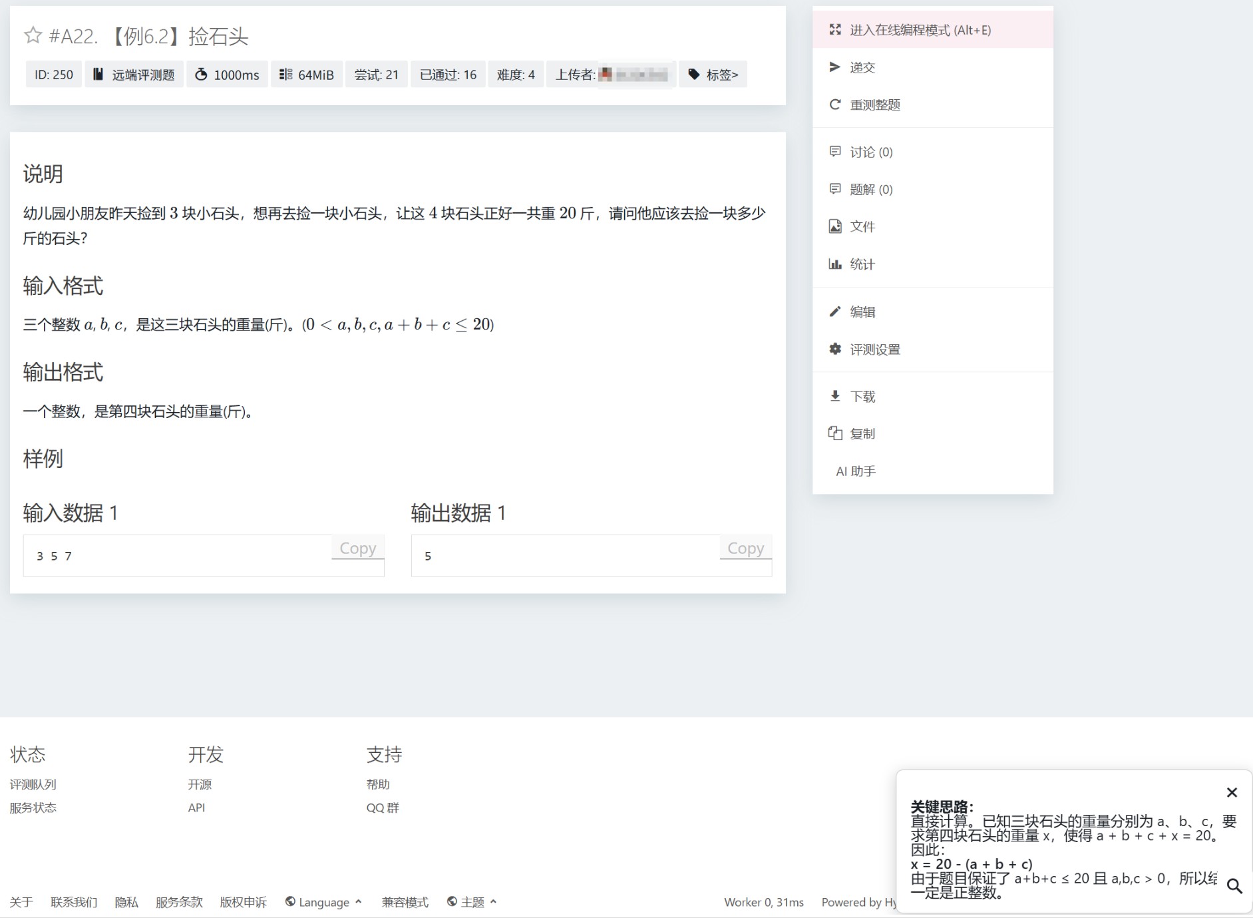This screenshot has width=1253, height=918.
Task: Open the Language dropdown in footer
Action: pyautogui.click(x=324, y=902)
